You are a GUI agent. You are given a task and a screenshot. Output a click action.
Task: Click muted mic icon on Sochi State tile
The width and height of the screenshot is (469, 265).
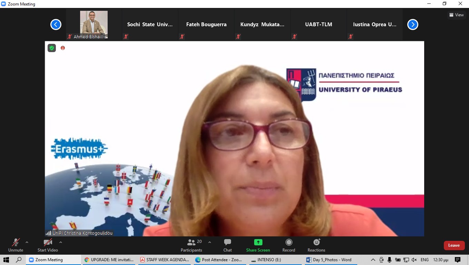point(126,36)
